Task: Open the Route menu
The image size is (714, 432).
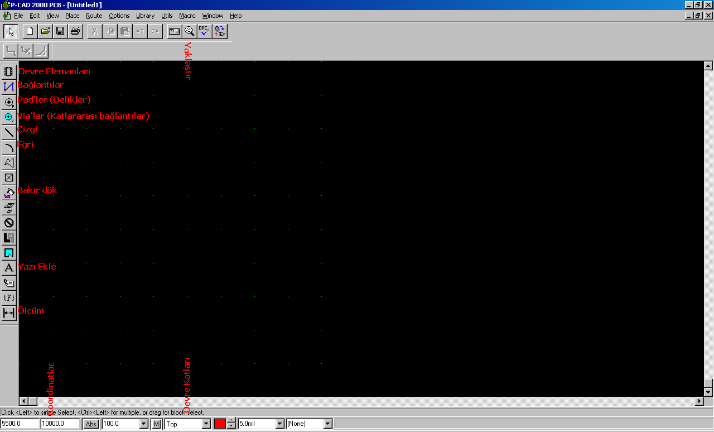Action: (94, 16)
